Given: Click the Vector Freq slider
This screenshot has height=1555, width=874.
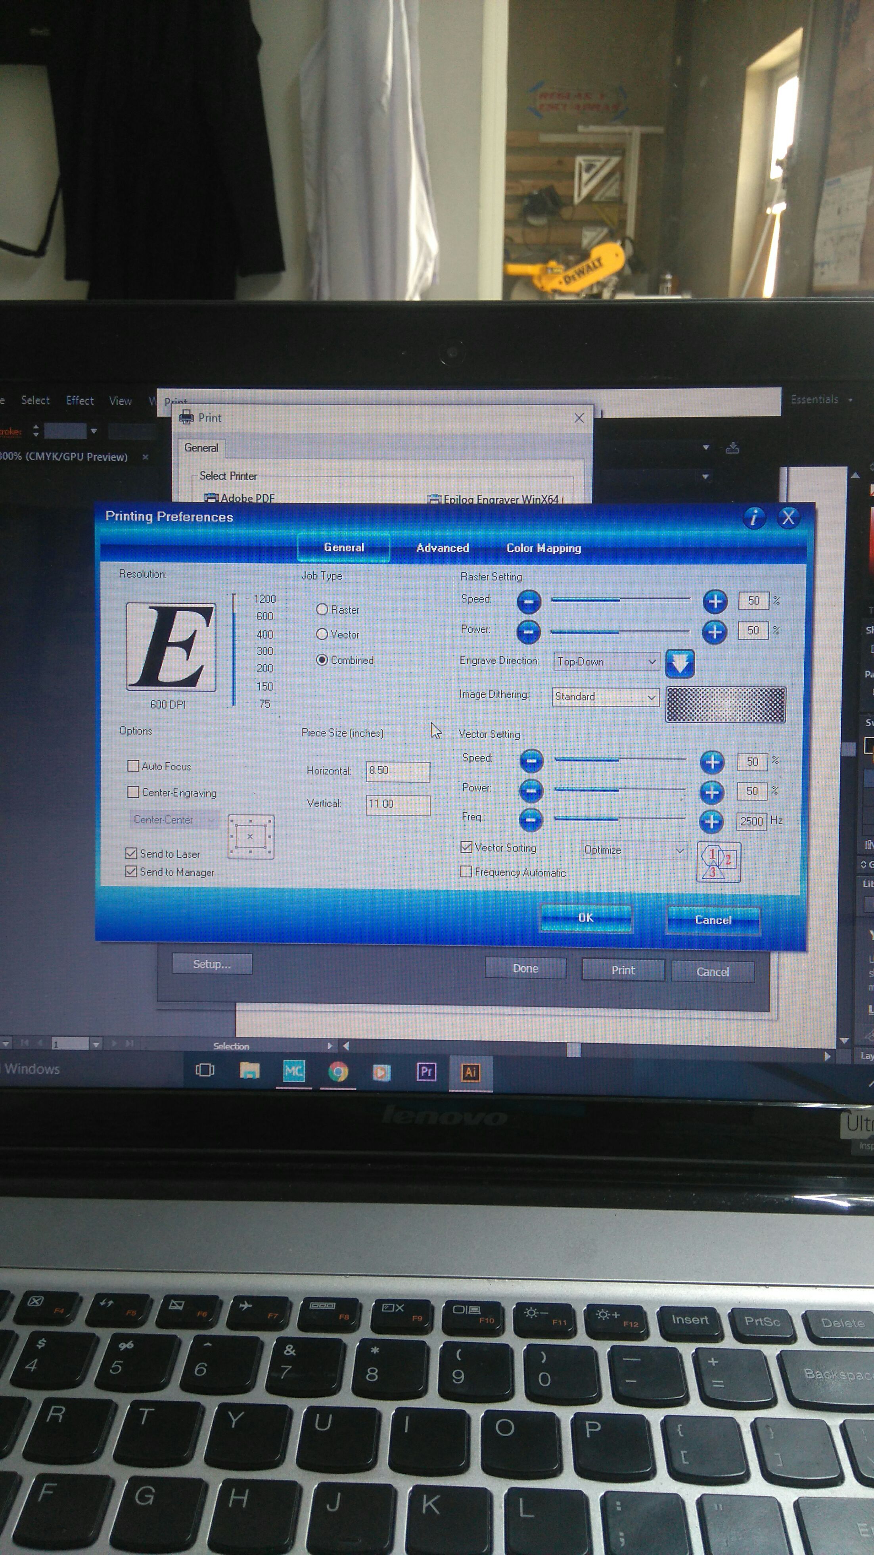Looking at the screenshot, I should tap(621, 819).
